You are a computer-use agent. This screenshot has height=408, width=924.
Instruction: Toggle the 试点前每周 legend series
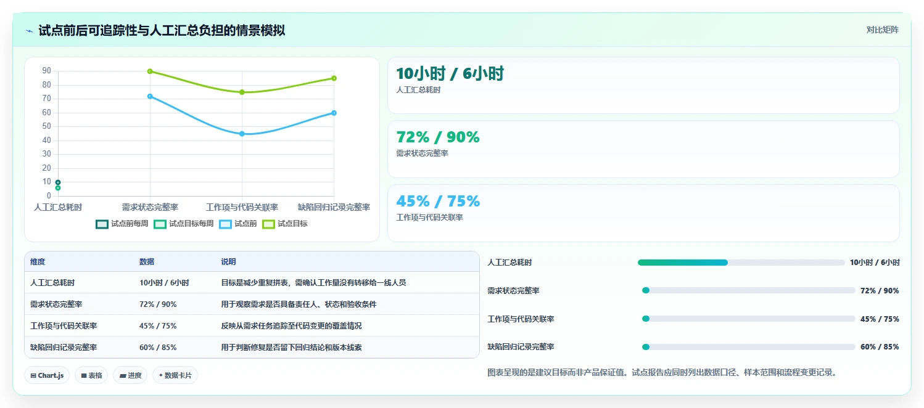pyautogui.click(x=122, y=224)
